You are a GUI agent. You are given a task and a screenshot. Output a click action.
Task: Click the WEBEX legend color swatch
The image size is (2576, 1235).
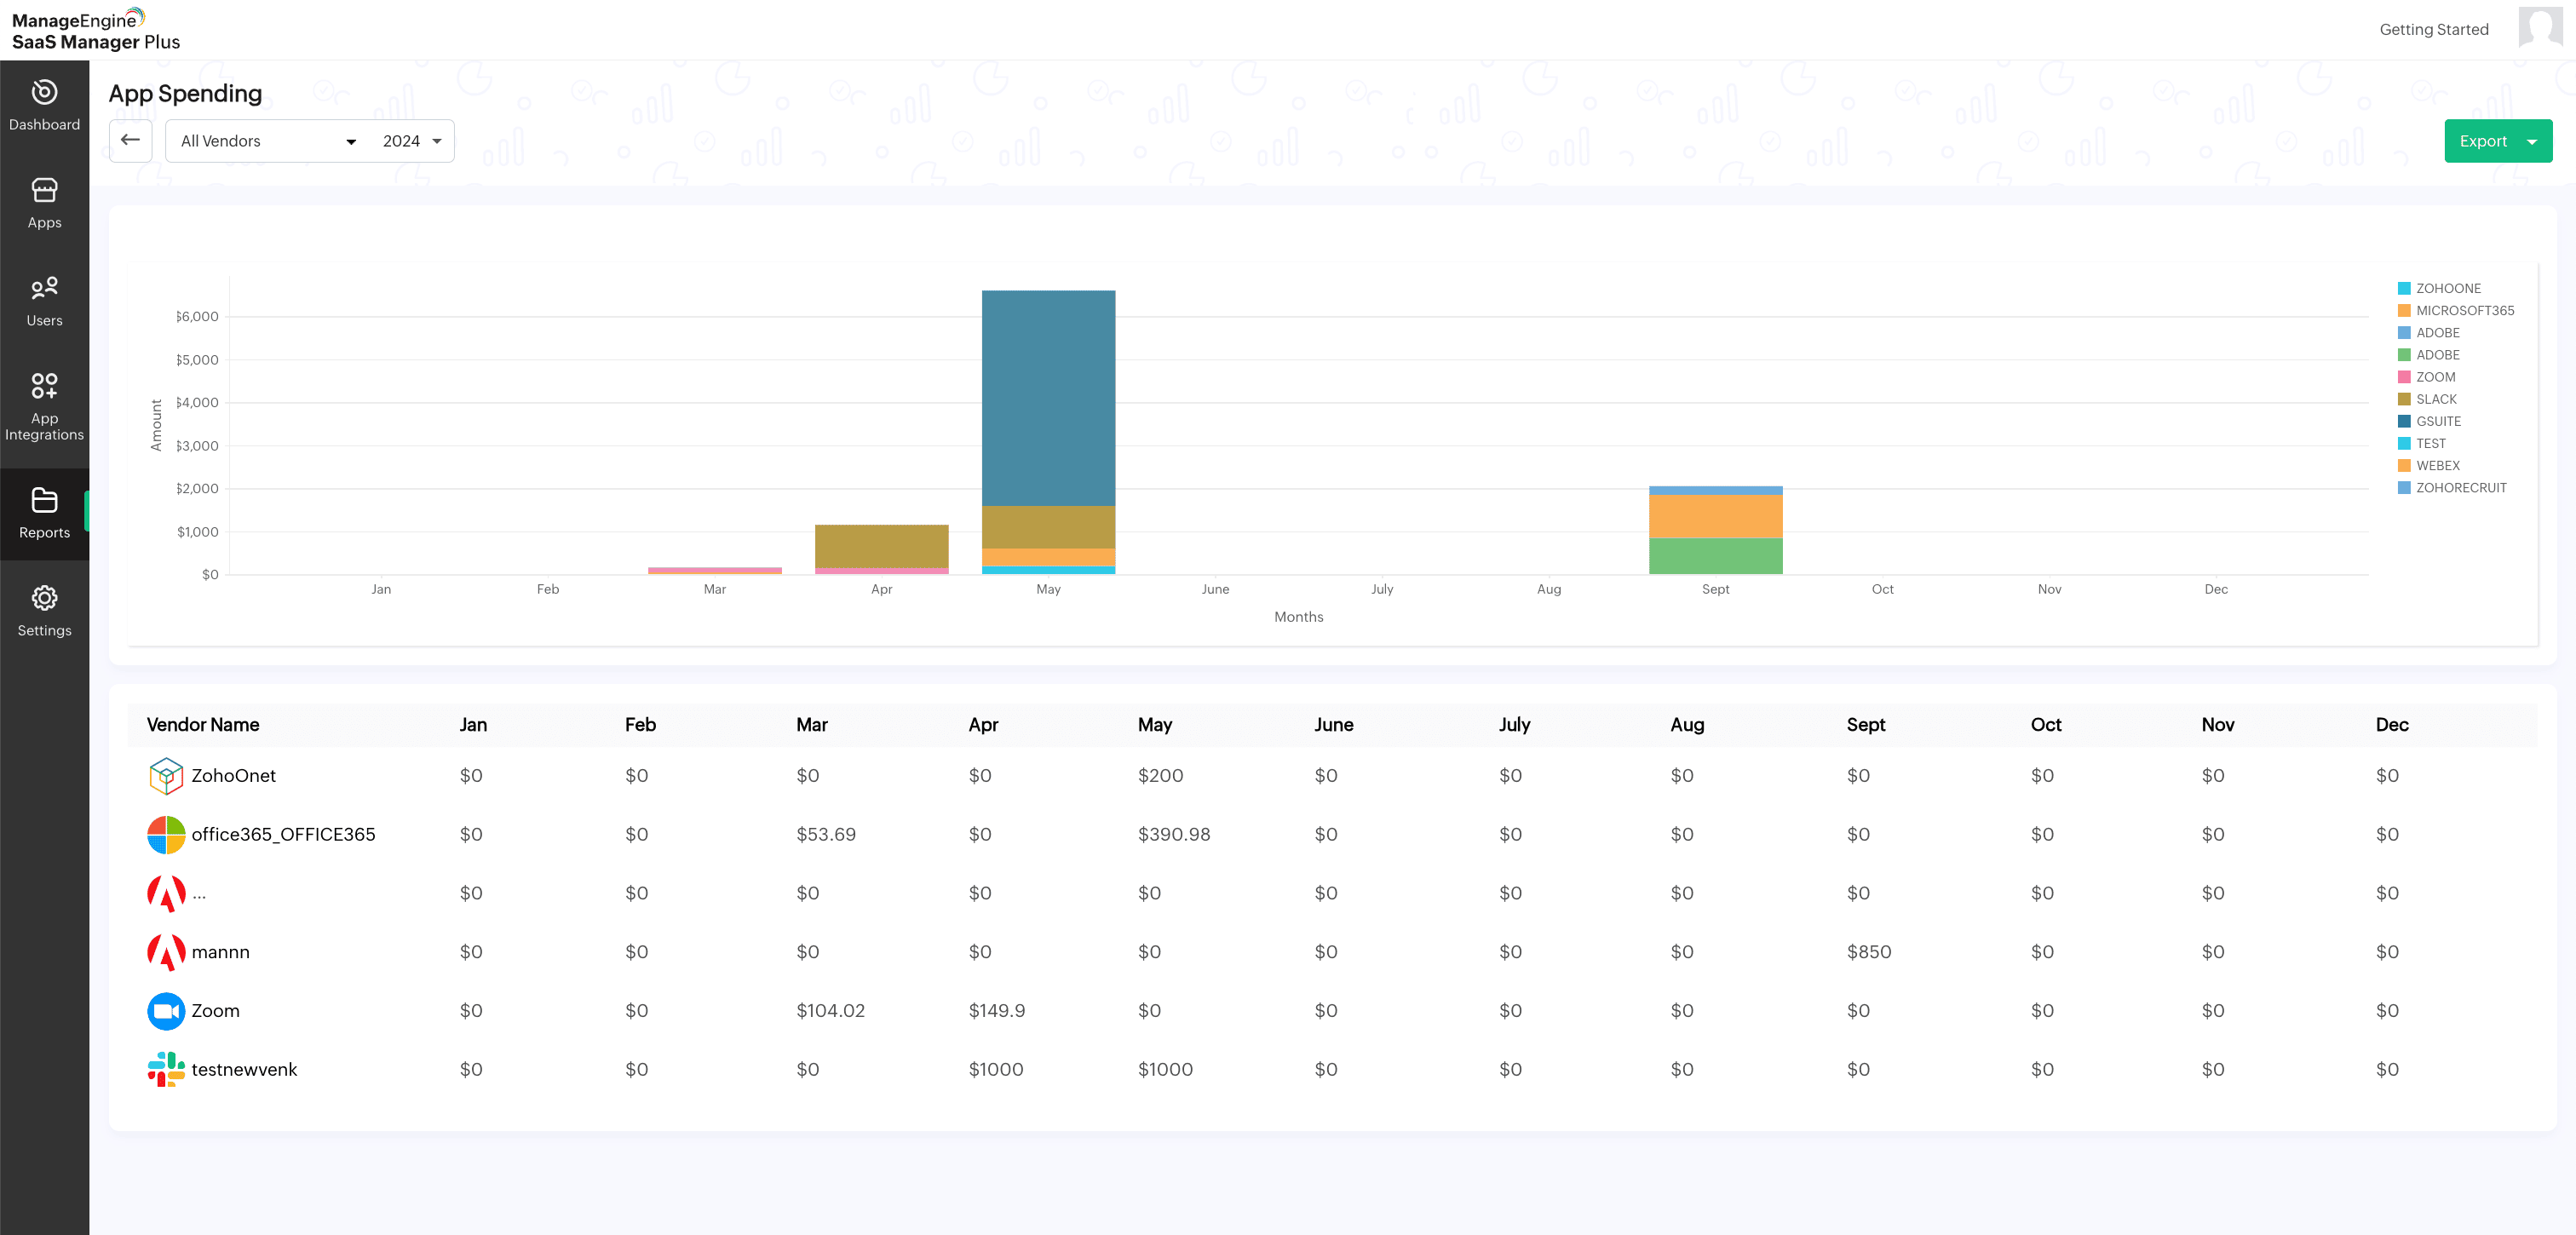pos(2403,465)
